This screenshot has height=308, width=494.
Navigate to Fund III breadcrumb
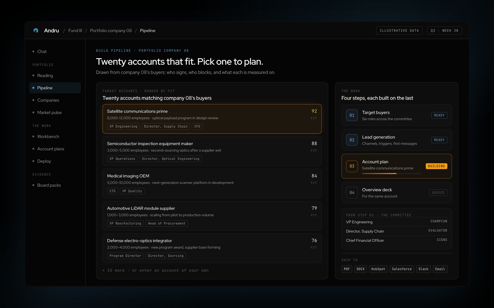[x=75, y=30]
